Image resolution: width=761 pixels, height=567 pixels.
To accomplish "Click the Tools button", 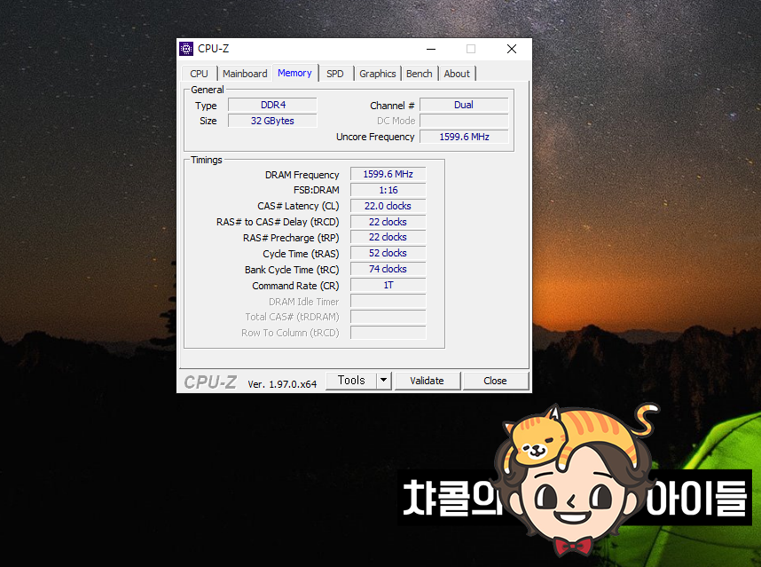I will tap(351, 381).
